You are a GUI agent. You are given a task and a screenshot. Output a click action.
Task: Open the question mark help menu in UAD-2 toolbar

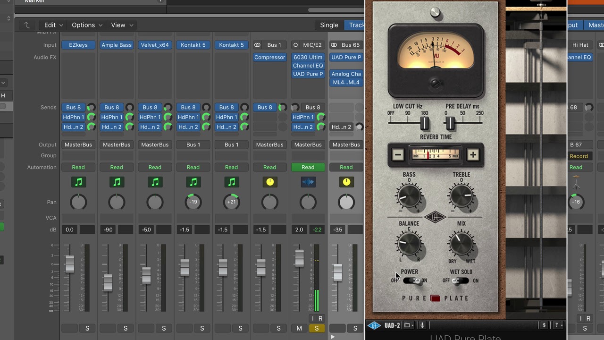click(x=557, y=325)
